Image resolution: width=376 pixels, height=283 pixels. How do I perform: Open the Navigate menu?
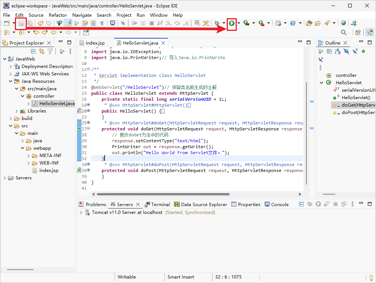(x=82, y=15)
